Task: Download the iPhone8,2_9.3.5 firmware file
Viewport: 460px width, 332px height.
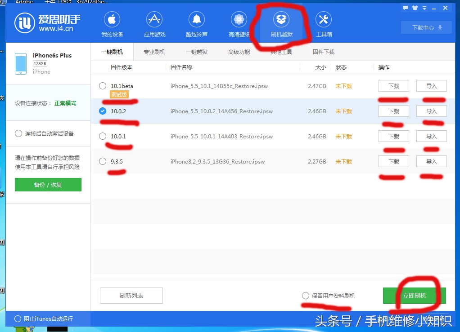Action: pyautogui.click(x=393, y=161)
